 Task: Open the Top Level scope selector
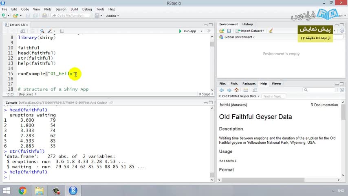28,94
